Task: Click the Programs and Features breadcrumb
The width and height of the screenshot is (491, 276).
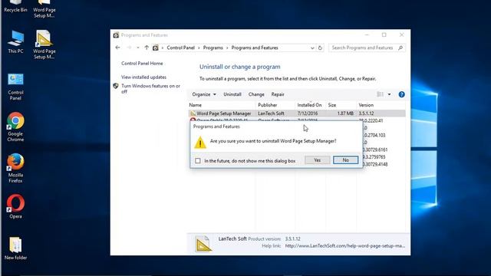Action: tap(255, 48)
